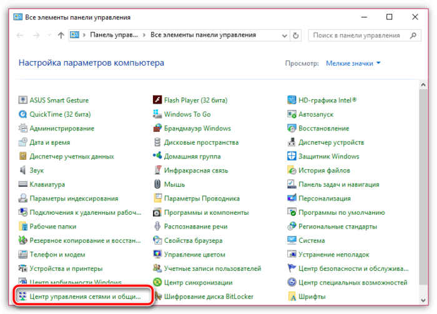437x314 pixels.
Task: Click the Шрифты font icon
Action: click(x=292, y=297)
